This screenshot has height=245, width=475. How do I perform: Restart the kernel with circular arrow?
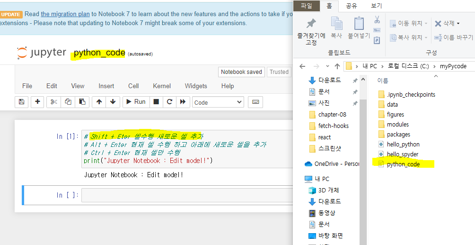169,102
